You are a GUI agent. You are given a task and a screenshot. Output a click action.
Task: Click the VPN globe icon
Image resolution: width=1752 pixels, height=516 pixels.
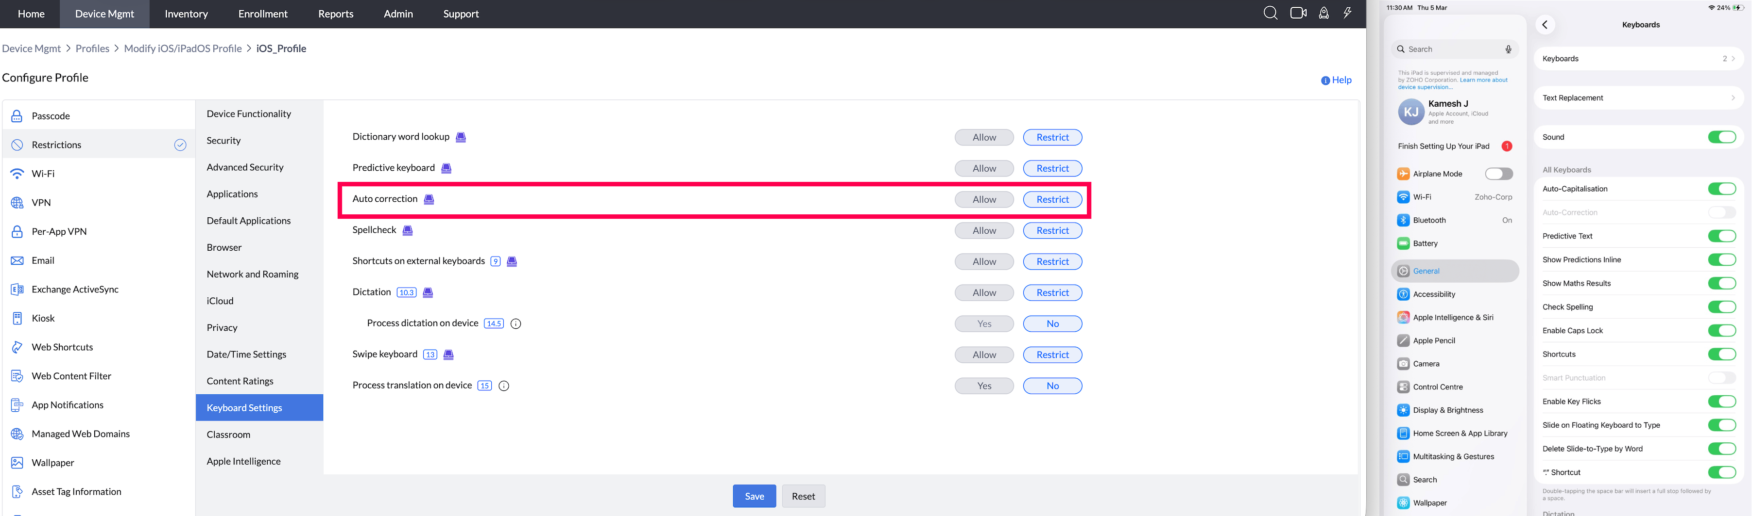[x=17, y=202]
